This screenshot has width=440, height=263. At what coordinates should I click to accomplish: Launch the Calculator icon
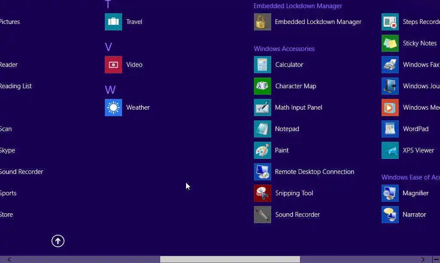coord(263,65)
